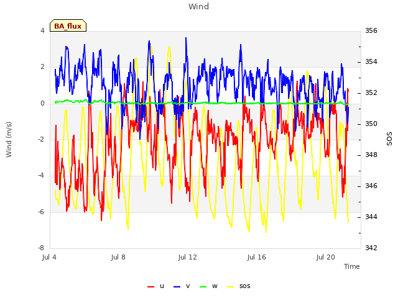Toggle the v series legend entry
398x298 pixels.
coord(182,286)
